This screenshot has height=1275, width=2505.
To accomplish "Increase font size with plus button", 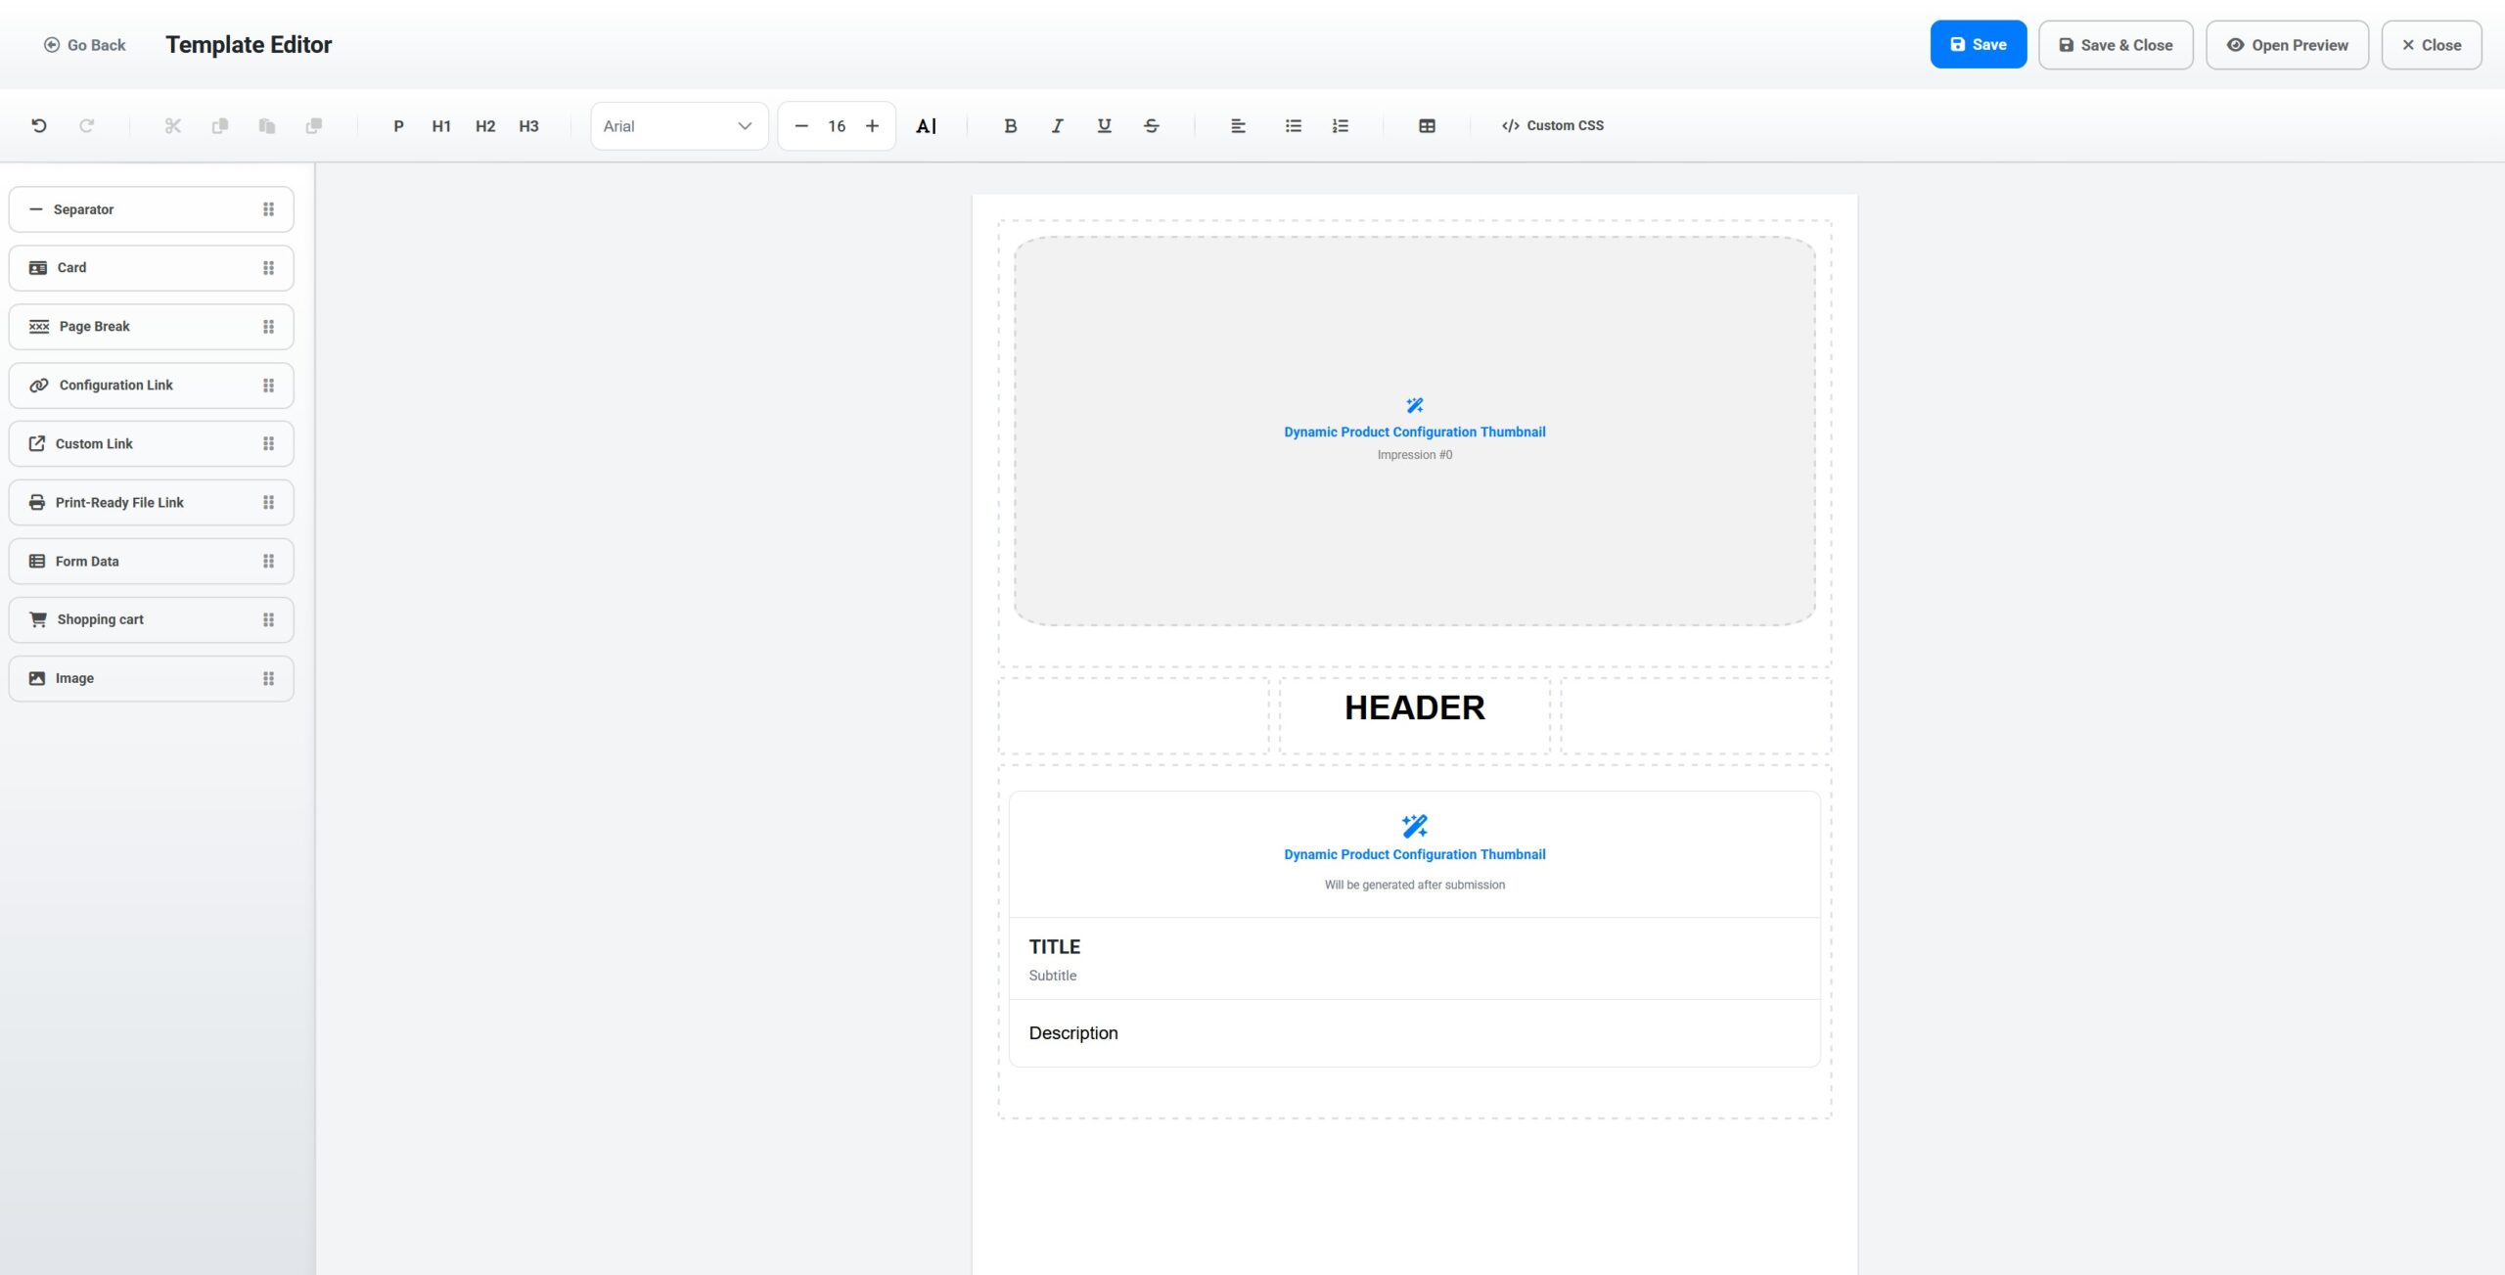I will pos(873,125).
